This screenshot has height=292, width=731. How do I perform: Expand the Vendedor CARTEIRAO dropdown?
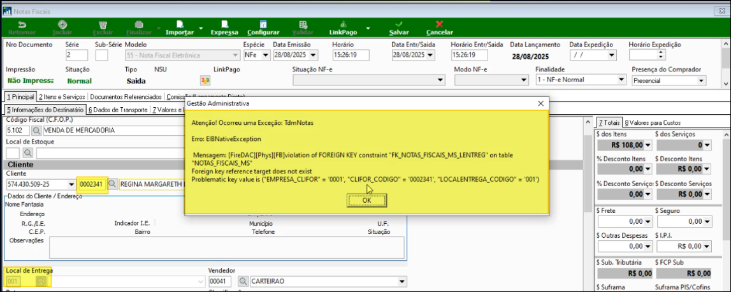[402, 282]
